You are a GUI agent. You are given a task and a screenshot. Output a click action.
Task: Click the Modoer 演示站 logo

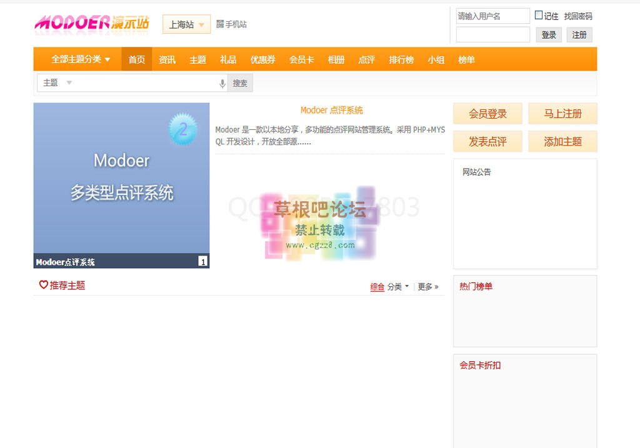coord(92,23)
